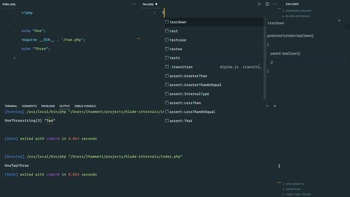Choose the testi suggestion
350x197 pixels.
(214, 57)
